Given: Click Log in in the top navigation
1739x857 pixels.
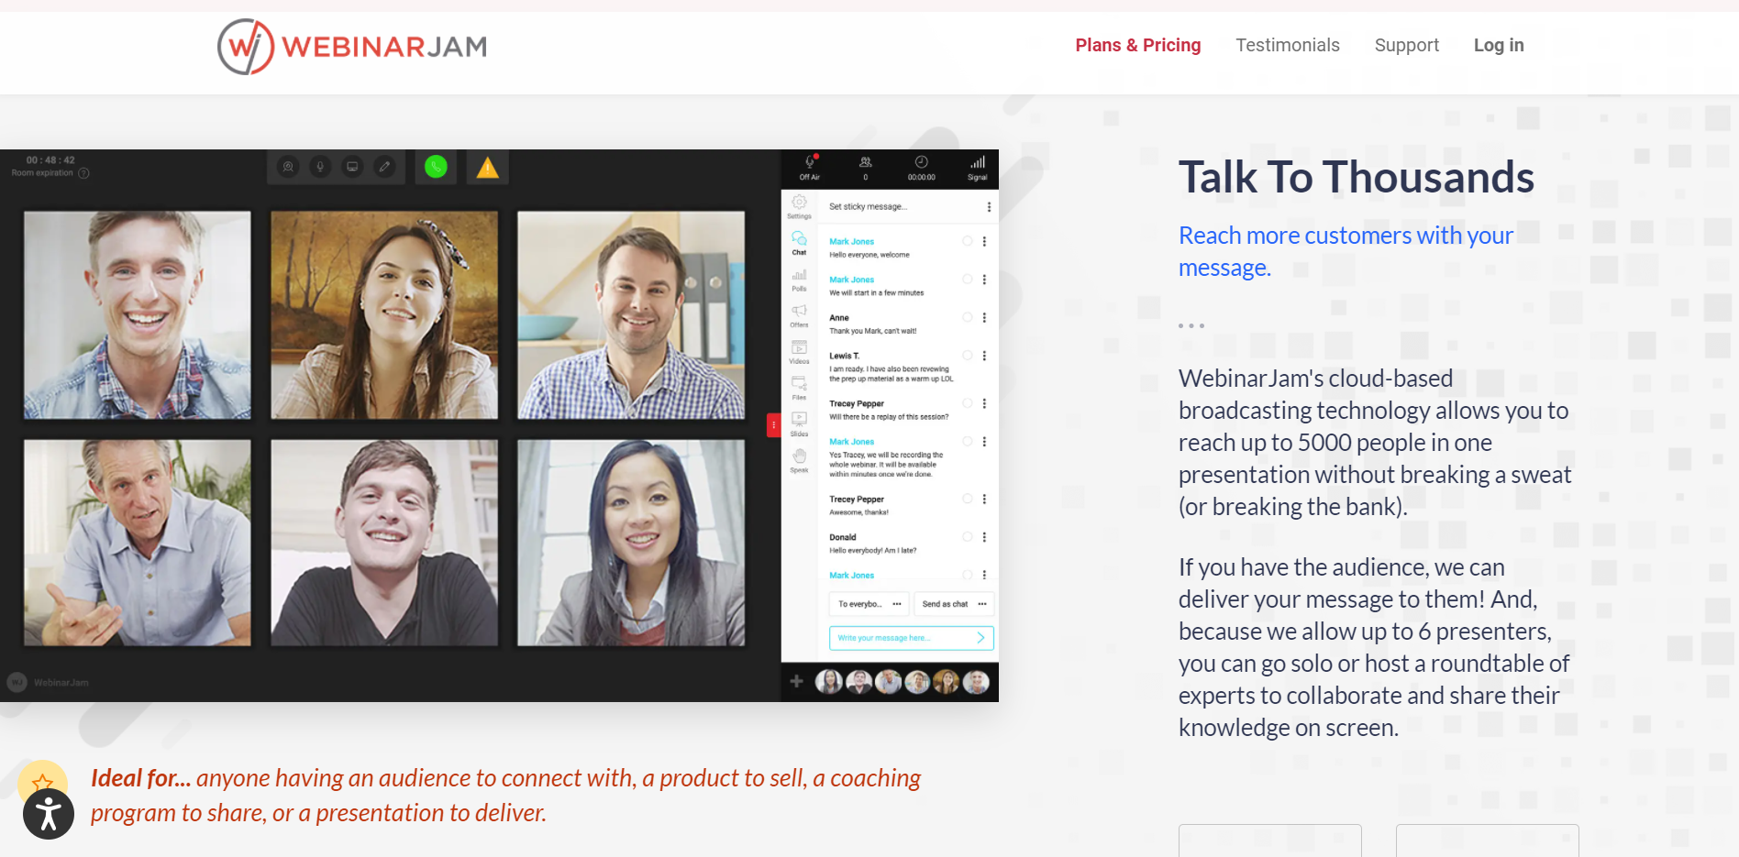Looking at the screenshot, I should pos(1499,45).
